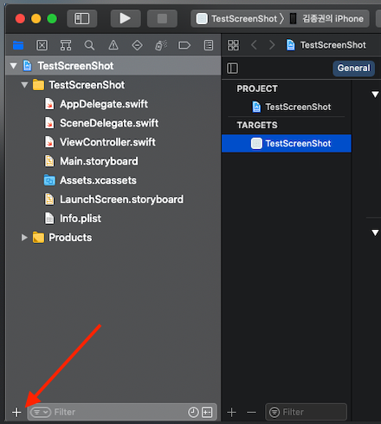Screen dimensions: 381x424
Task: Open the related items grid menu
Action: pos(233,45)
